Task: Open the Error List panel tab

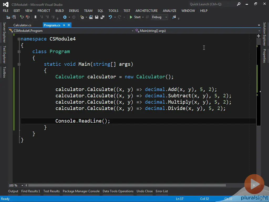Action: 162,191
